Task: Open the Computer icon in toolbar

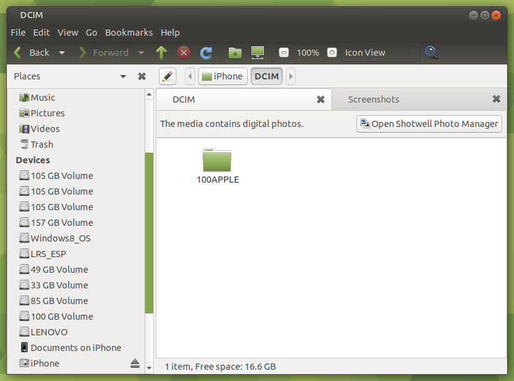Action: tap(258, 53)
